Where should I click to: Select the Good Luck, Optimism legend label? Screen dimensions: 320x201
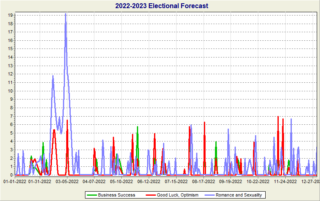pyautogui.click(x=178, y=195)
